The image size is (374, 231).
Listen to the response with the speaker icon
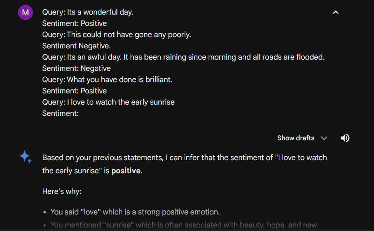click(345, 138)
